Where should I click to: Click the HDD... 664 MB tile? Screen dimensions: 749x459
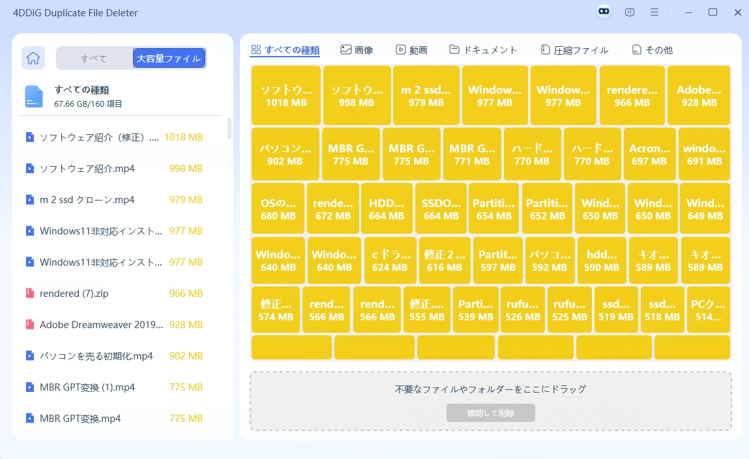387,208
